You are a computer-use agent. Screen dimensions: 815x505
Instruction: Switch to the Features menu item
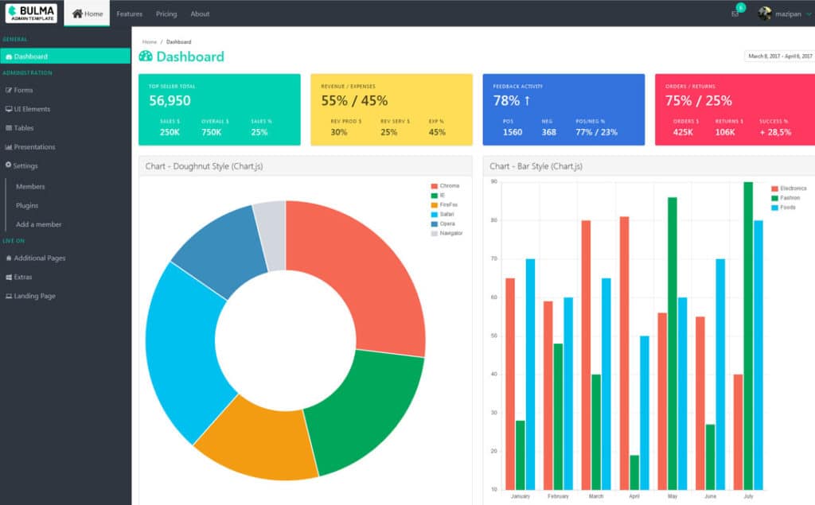coord(129,13)
